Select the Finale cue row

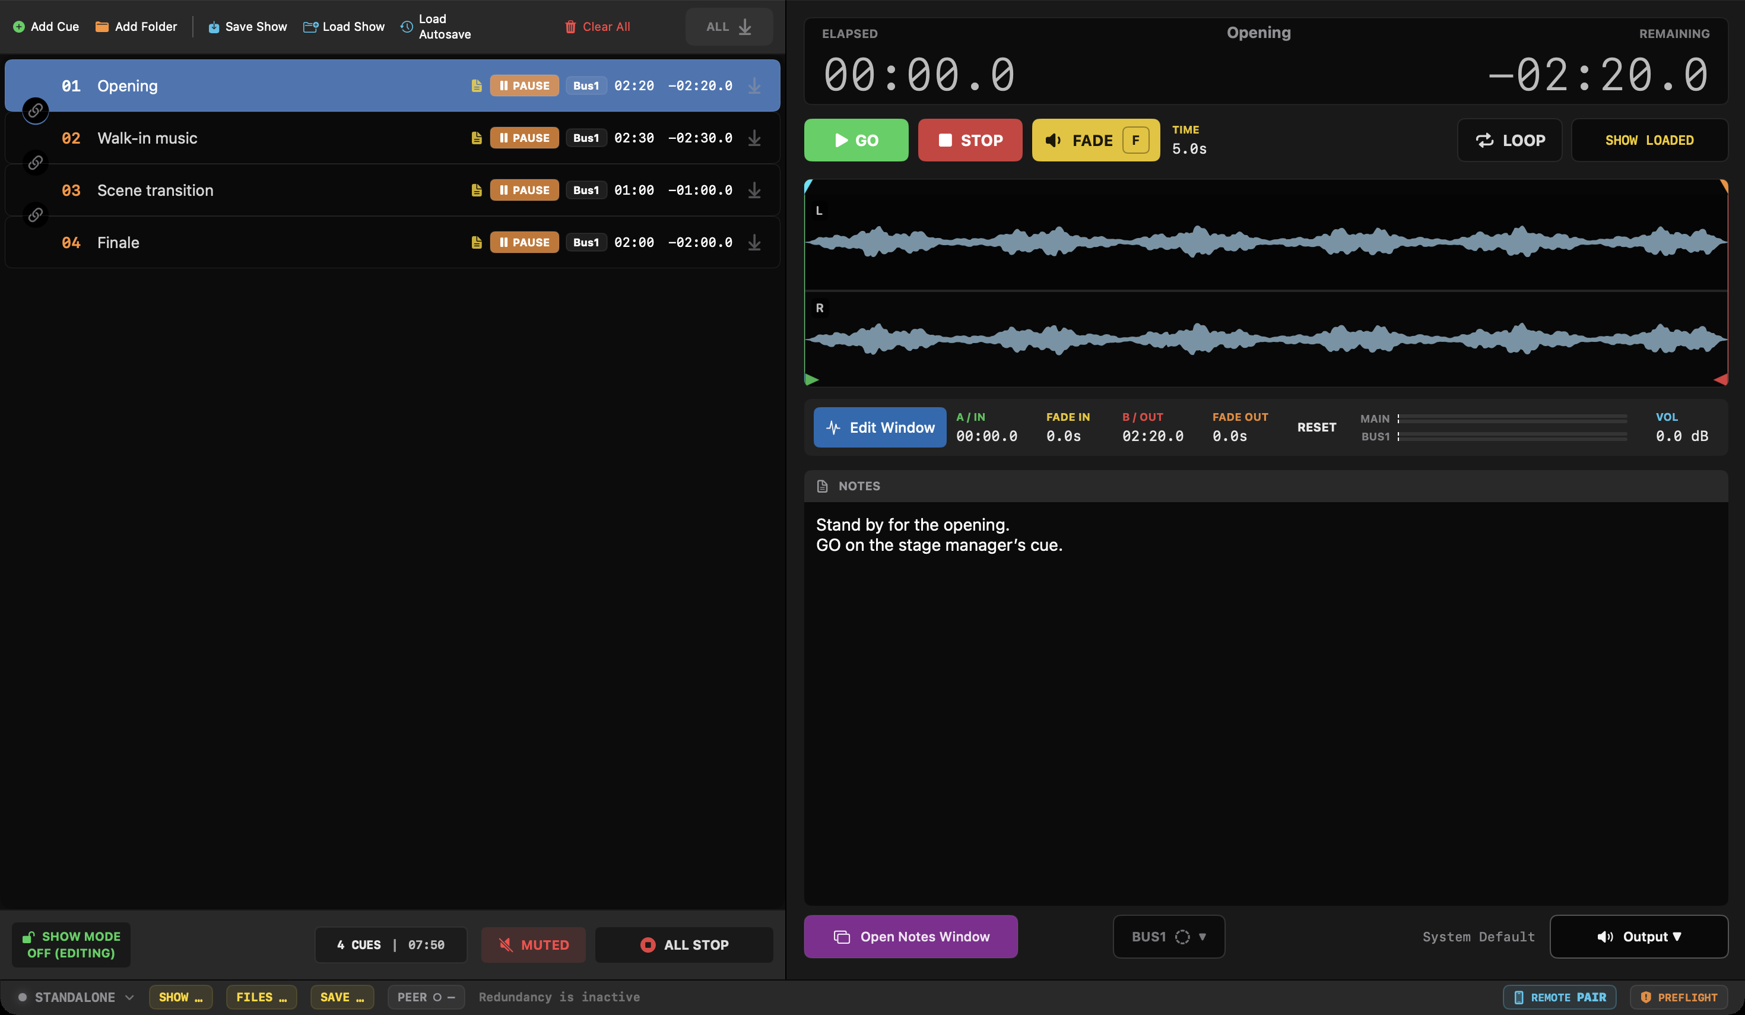pyautogui.click(x=393, y=242)
